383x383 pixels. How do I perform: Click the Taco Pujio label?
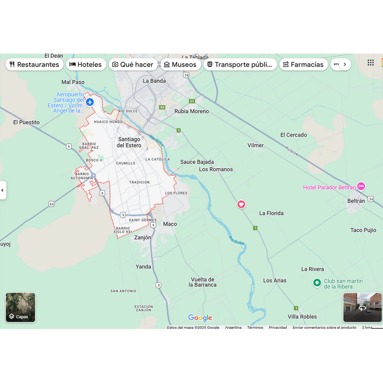363,230
